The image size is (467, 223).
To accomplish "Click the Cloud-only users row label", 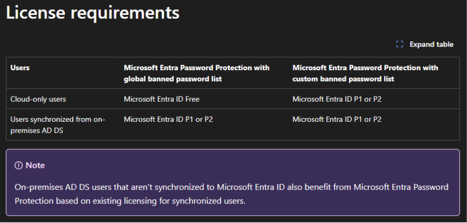I will tap(38, 99).
